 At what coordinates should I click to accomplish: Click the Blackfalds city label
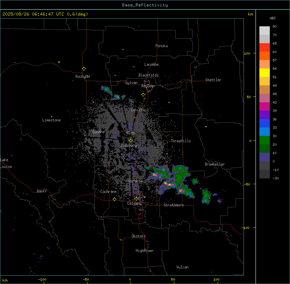tap(148, 75)
